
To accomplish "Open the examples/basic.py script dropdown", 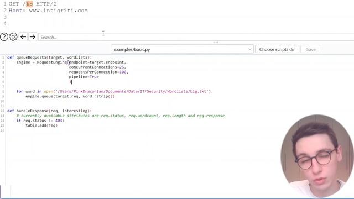I will point(182,49).
